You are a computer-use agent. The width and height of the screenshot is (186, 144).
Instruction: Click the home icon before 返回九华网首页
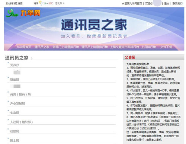(123, 3)
